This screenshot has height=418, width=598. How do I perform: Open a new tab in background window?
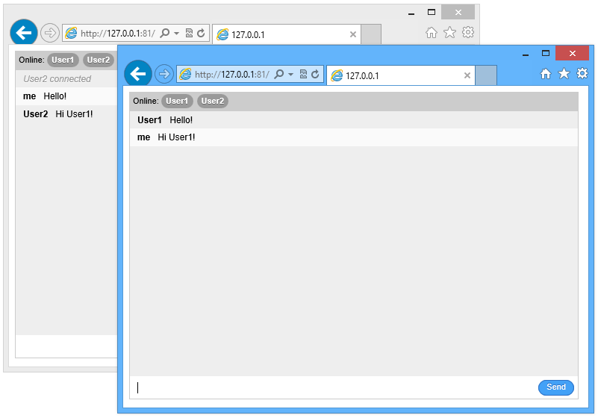click(371, 34)
